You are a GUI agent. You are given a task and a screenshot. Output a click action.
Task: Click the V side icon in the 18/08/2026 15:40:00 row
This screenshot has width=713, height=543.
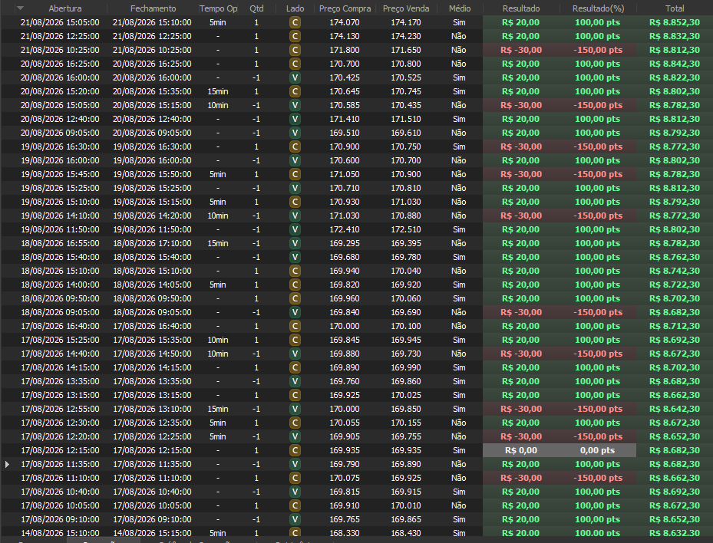[295, 257]
